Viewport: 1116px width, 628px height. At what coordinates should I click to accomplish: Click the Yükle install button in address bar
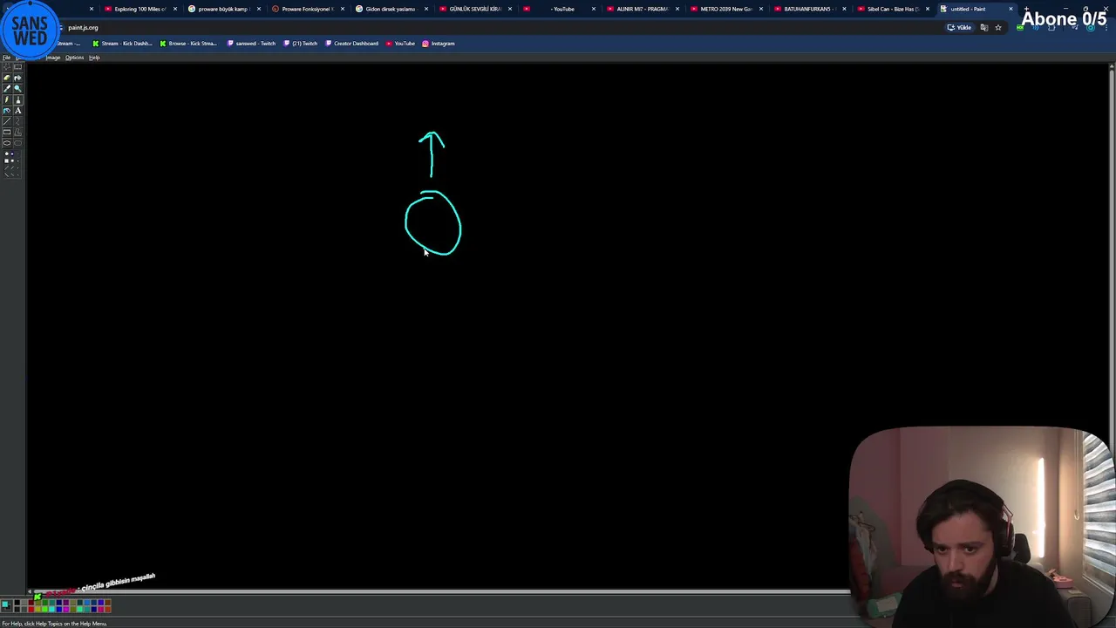tap(959, 27)
